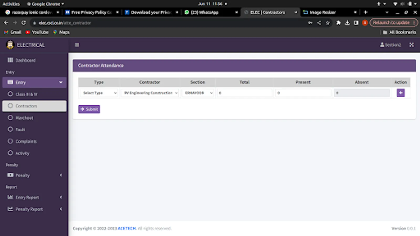The width and height of the screenshot is (420, 236).
Task: Share this page via the share icon
Action: point(319,23)
